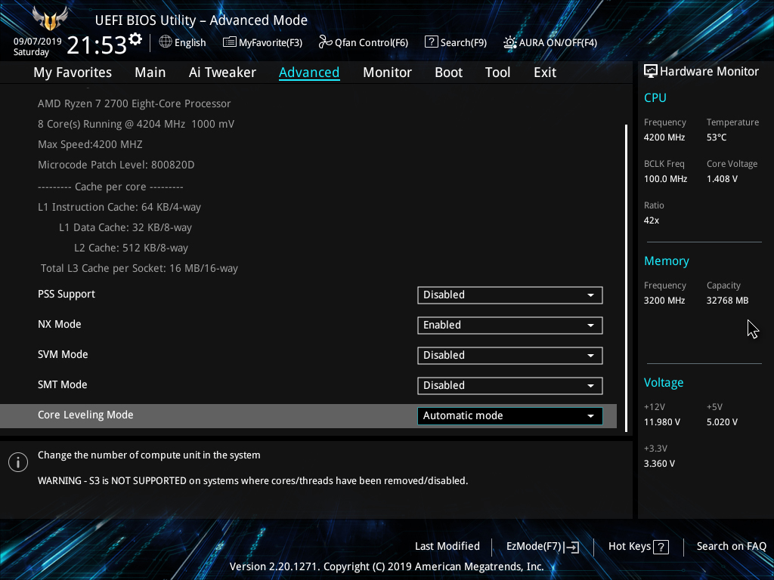The width and height of the screenshot is (774, 580).
Task: Switch to the Main tab
Action: click(150, 72)
